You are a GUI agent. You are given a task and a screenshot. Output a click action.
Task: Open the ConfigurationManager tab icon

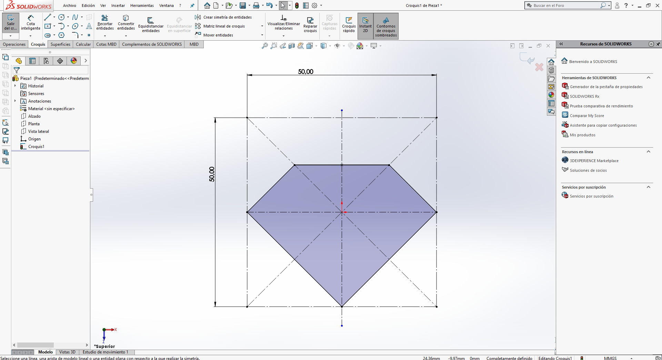pyautogui.click(x=46, y=61)
